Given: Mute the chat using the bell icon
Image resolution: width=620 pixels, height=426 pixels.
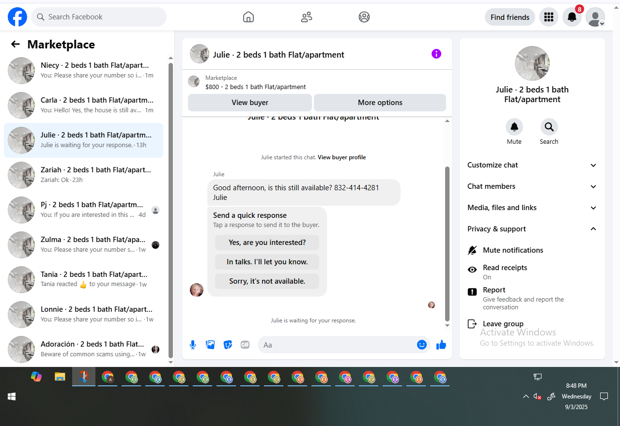Looking at the screenshot, I should [x=514, y=127].
